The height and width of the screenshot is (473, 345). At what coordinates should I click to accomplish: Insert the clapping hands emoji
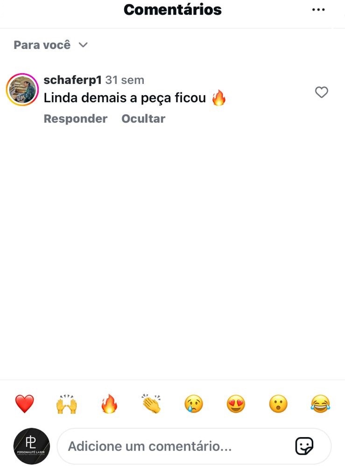152,403
